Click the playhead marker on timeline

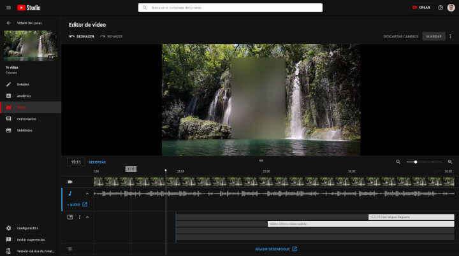point(166,170)
